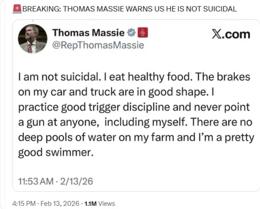Viewport: 260px width, 209px height.
Task: Click the Thomas Massie display name
Action: click(x=89, y=33)
